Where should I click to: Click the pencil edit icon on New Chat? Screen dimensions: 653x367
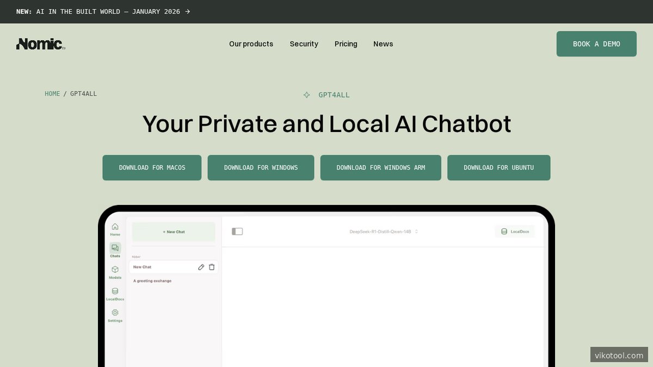coord(201,267)
